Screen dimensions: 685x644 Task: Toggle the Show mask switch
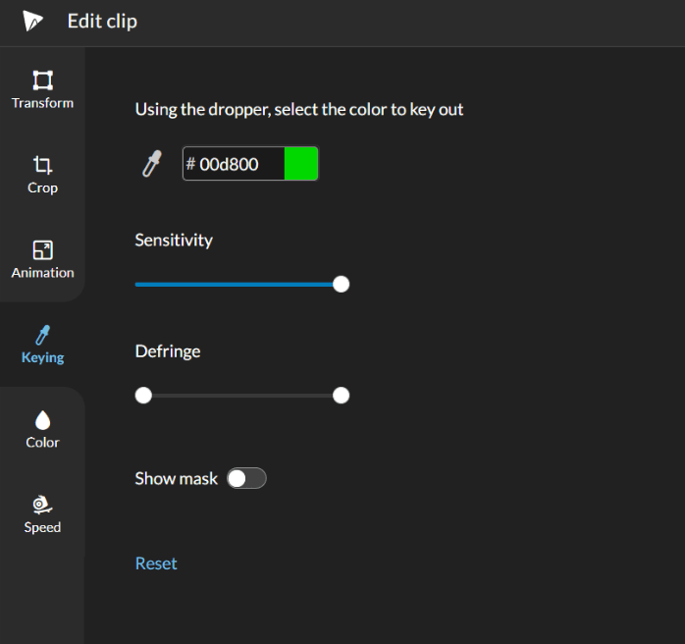coord(246,478)
